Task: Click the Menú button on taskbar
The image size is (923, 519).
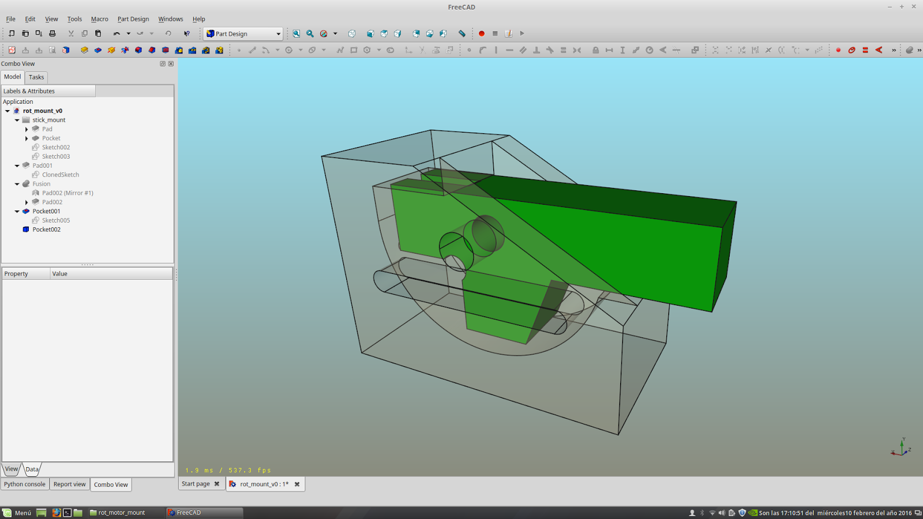Action: click(x=17, y=513)
